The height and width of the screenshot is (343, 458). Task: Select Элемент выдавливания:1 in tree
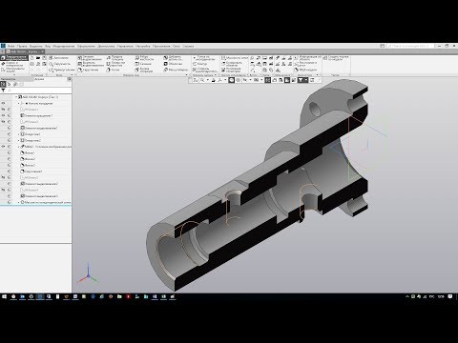[x=39, y=128]
